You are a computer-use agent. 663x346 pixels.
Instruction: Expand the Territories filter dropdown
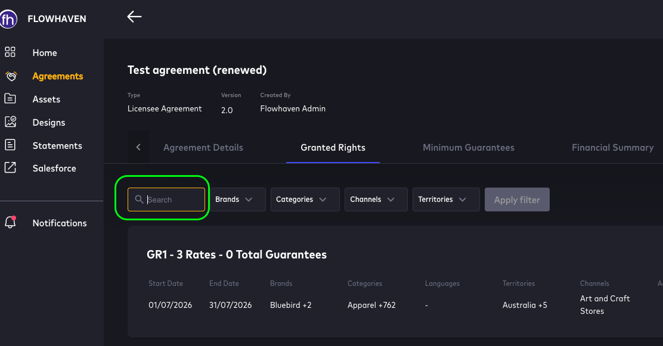[446, 200]
